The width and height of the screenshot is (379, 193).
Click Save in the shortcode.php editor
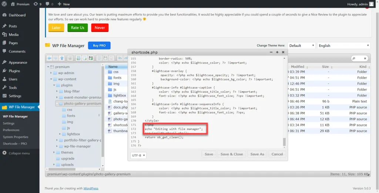pyautogui.click(x=209, y=154)
